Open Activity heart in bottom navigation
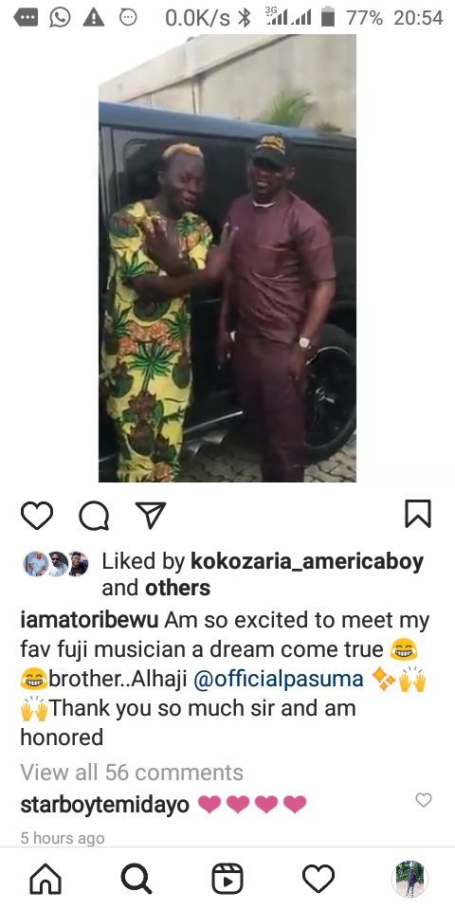 pyautogui.click(x=318, y=880)
